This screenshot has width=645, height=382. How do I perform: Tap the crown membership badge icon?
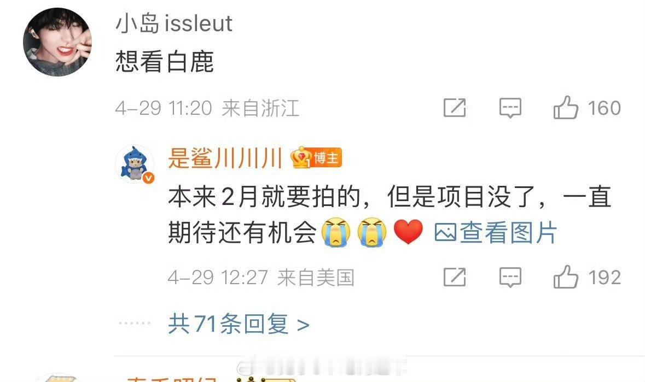(301, 158)
